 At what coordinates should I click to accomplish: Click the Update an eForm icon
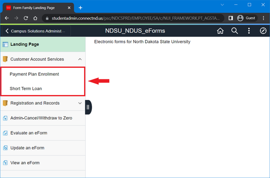[5, 148]
